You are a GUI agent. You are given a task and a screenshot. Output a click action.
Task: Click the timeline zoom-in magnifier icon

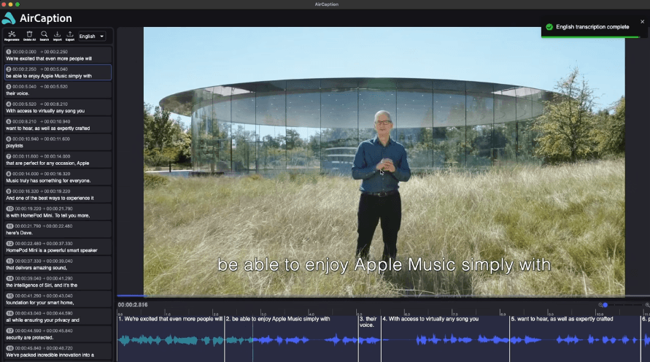(x=647, y=305)
